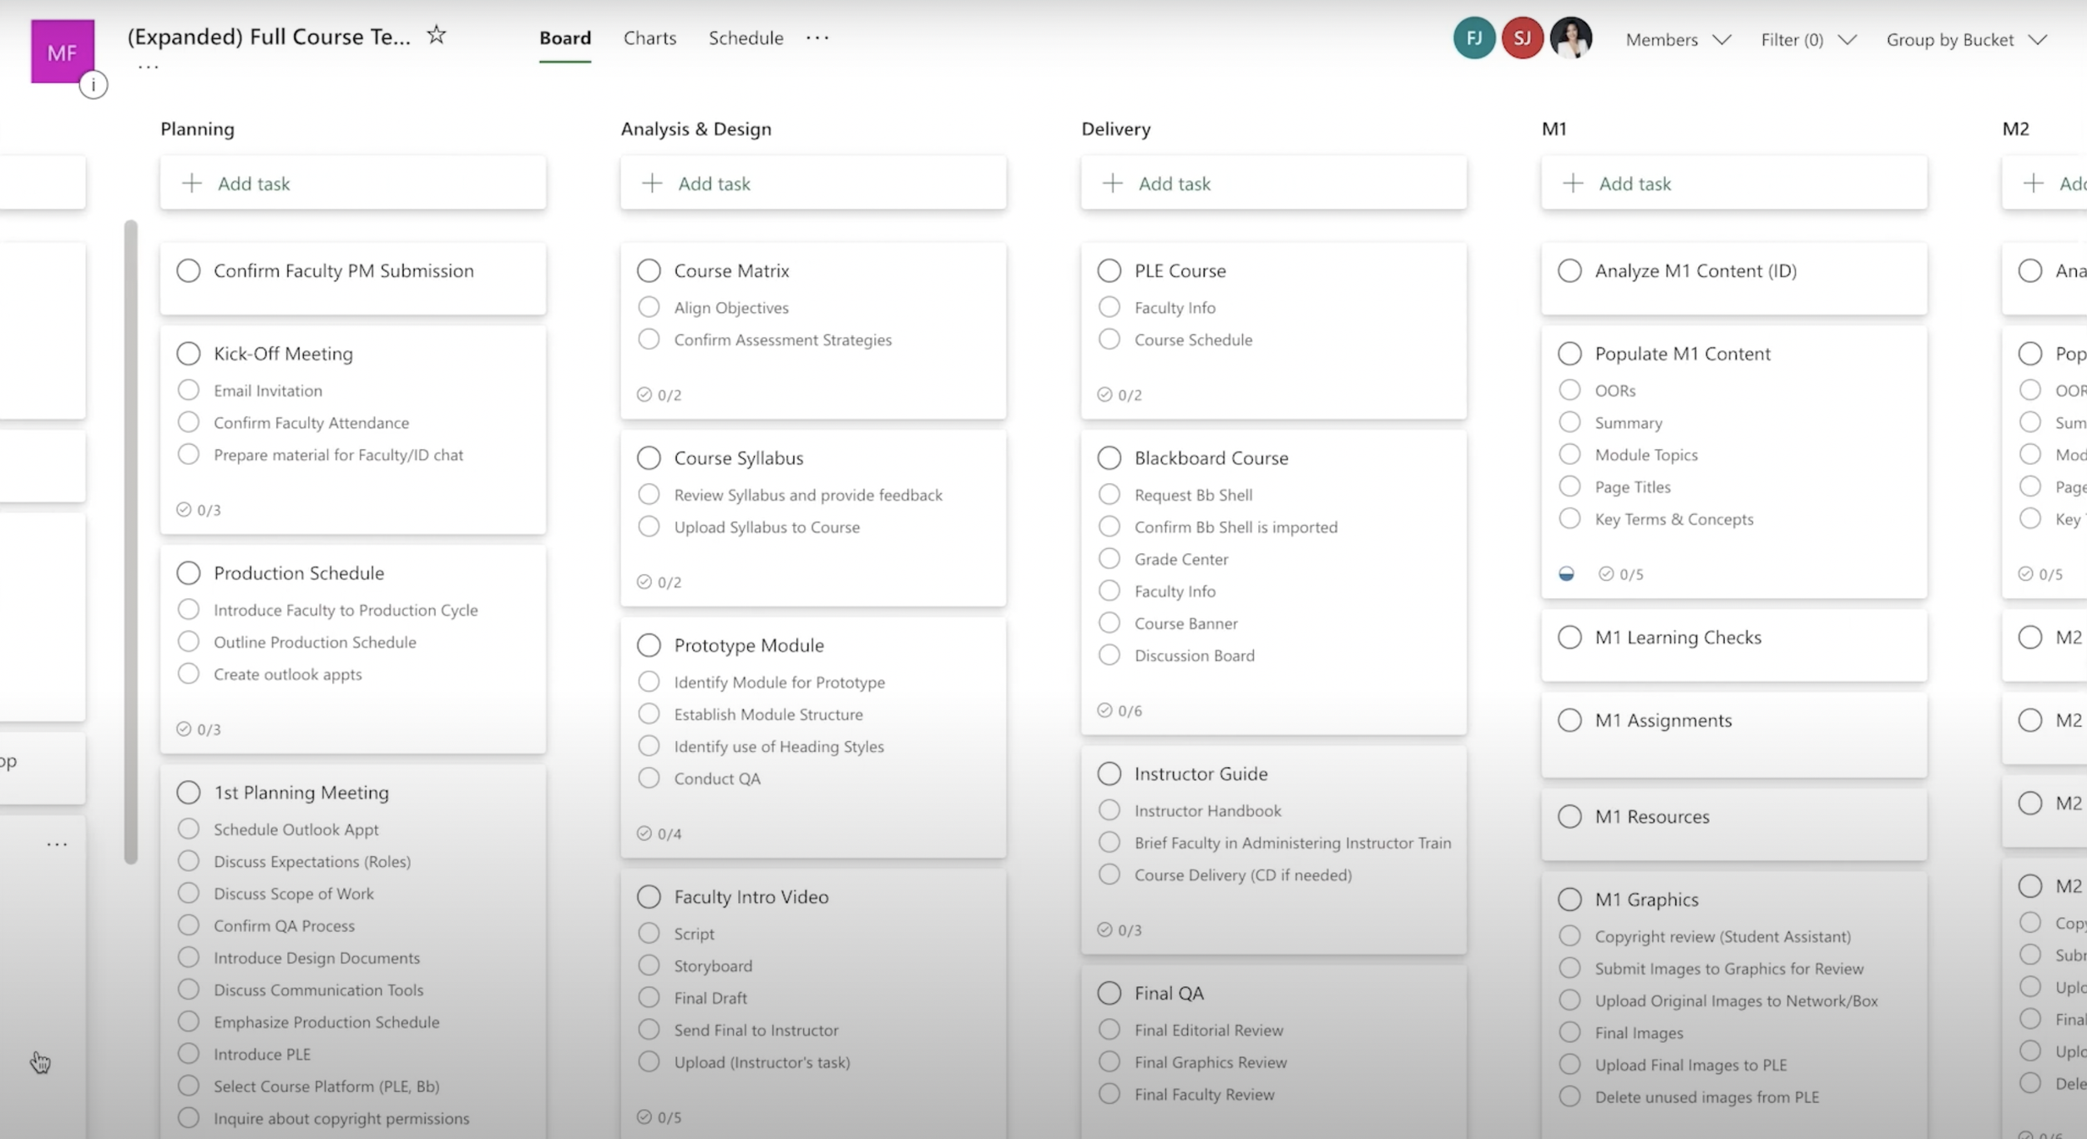Open Group by Bucket dropdown
This screenshot has height=1139, width=2087.
pyautogui.click(x=1967, y=39)
